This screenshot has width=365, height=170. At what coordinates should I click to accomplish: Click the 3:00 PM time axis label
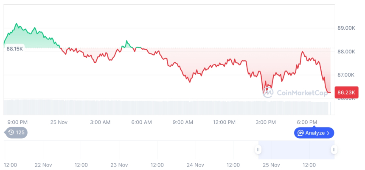(x=266, y=122)
